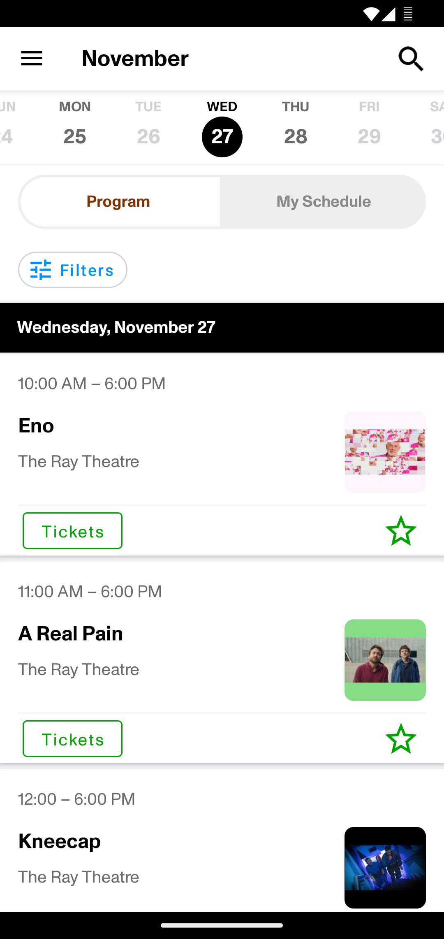This screenshot has height=939, width=444.
Task: Favorite Eno with the star icon
Action: tap(401, 531)
